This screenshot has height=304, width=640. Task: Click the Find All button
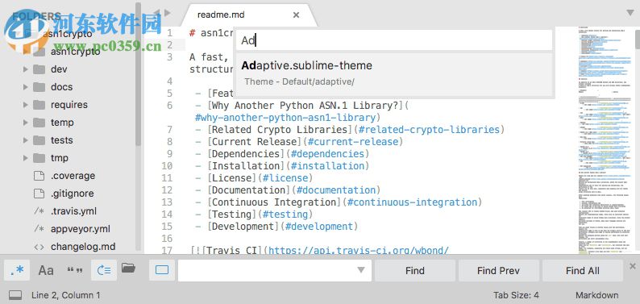click(583, 271)
